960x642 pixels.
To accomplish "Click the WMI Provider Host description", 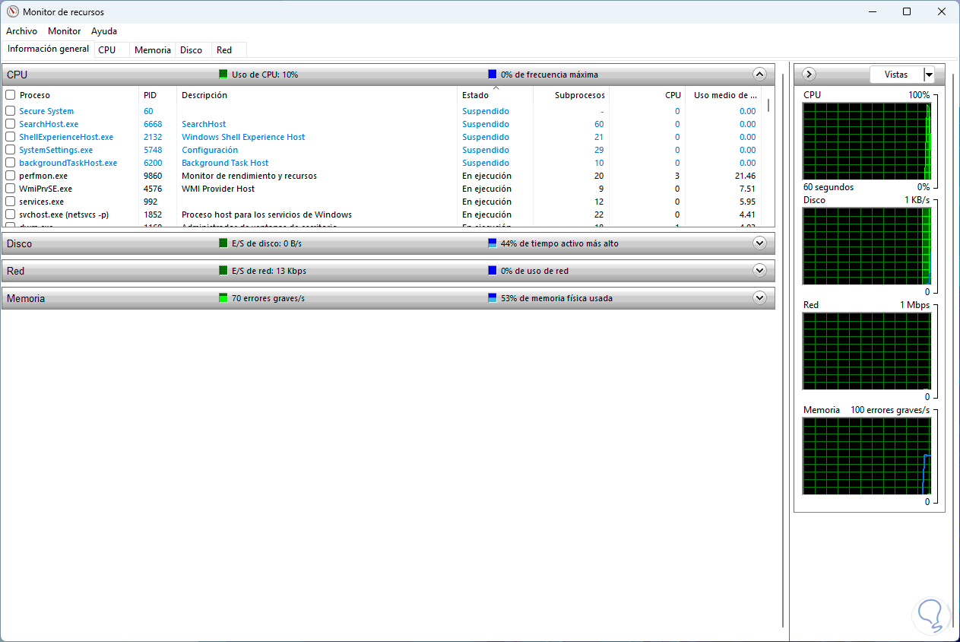I will tap(218, 189).
